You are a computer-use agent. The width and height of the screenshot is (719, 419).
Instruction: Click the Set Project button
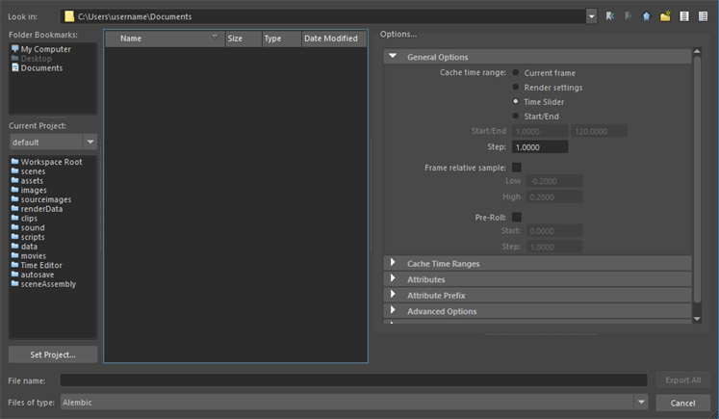tap(53, 354)
